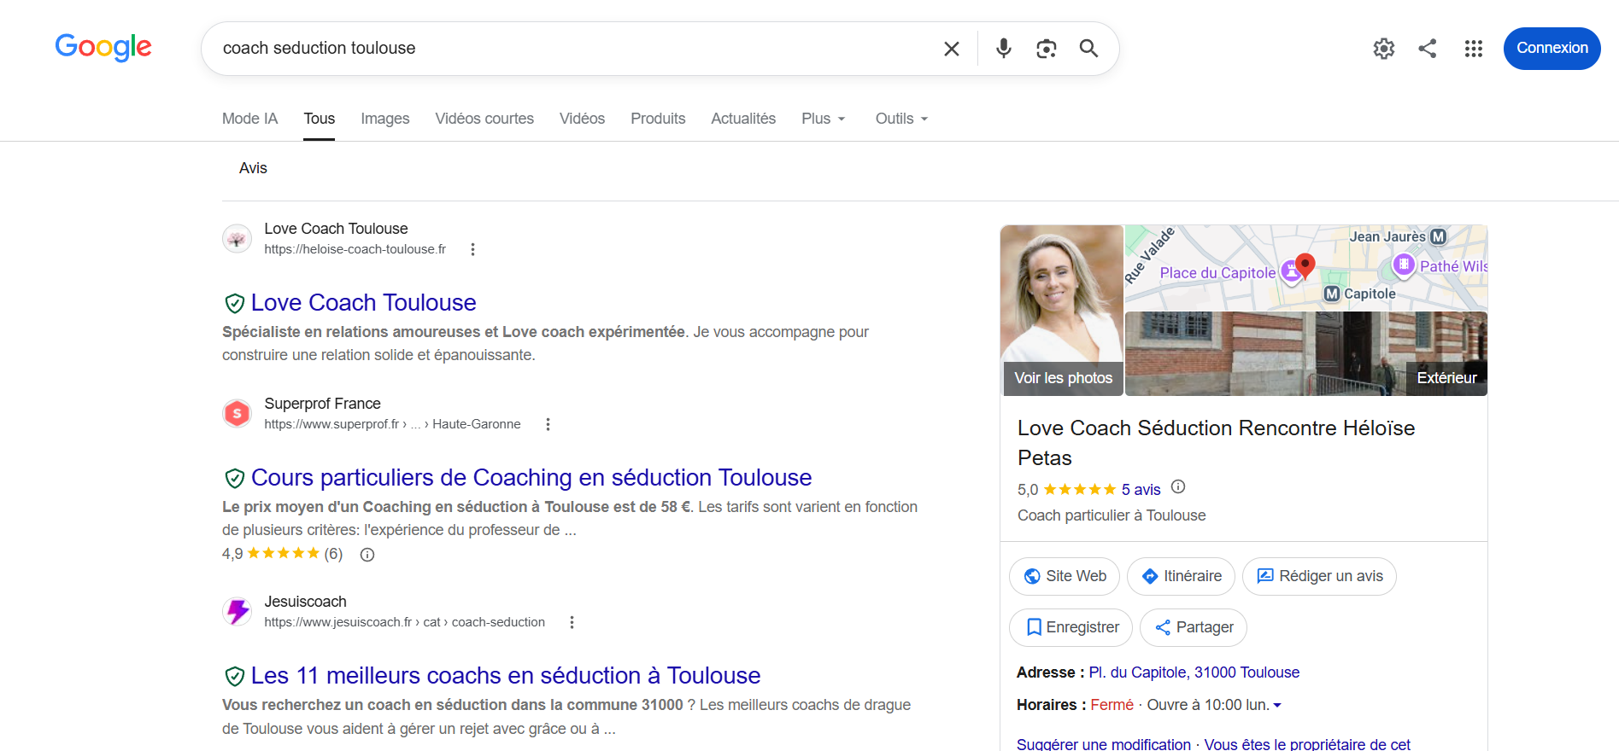Click Itinéraire directions button
Screen dimensions: 1619x751
point(1181,576)
